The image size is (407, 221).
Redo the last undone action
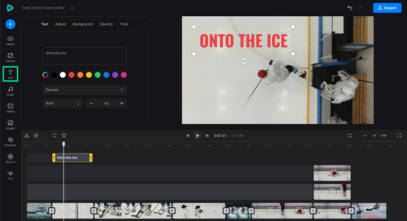(360, 8)
